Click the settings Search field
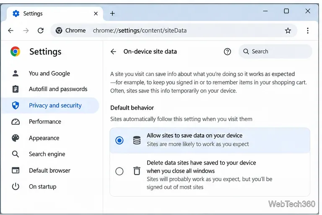Image resolution: width=322 pixels, height=215 pixels. coord(275,51)
